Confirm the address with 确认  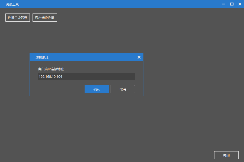(x=97, y=89)
